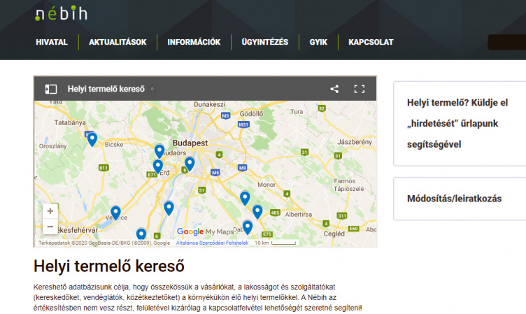The height and width of the screenshot is (314, 526).
Task: Click the map pin near Bicske
Action: click(92, 138)
